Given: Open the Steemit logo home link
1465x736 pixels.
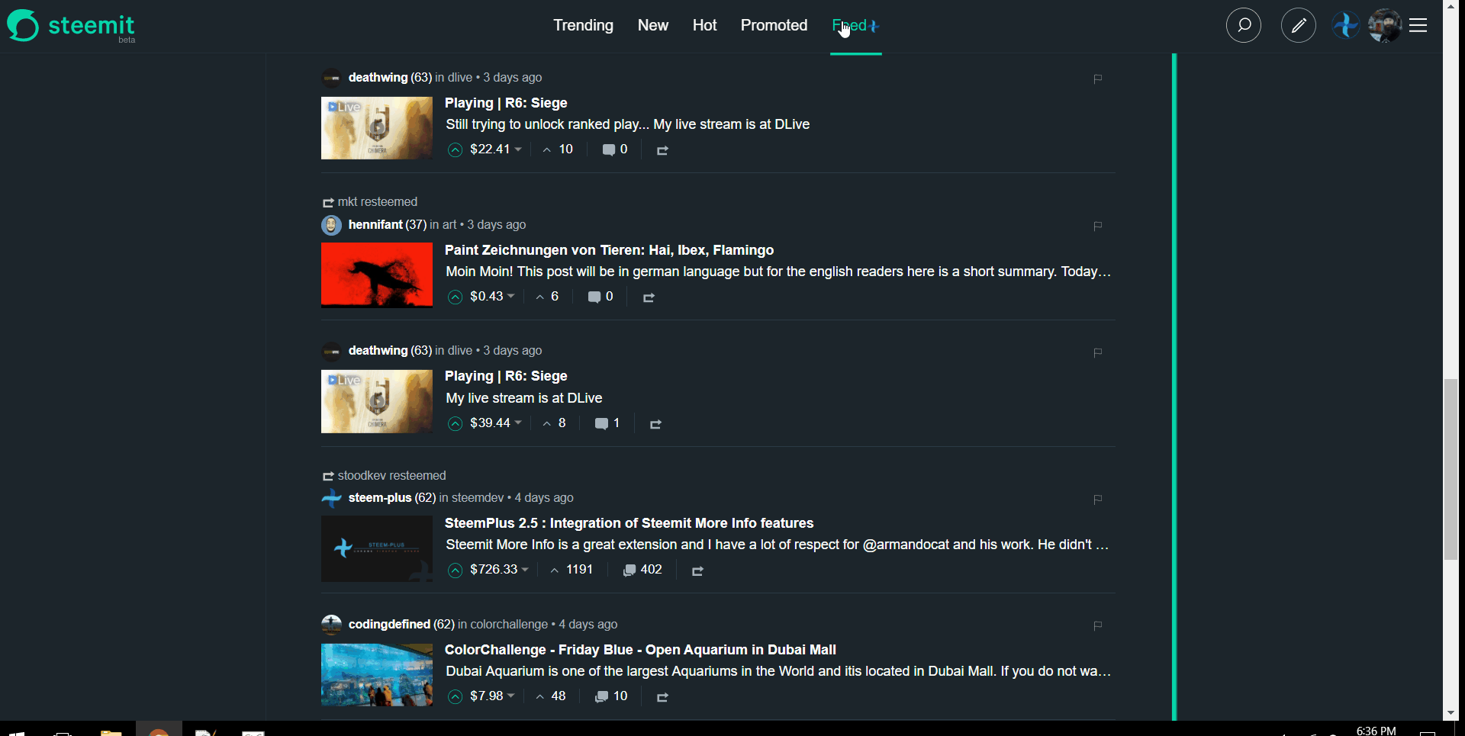Looking at the screenshot, I should [x=71, y=26].
